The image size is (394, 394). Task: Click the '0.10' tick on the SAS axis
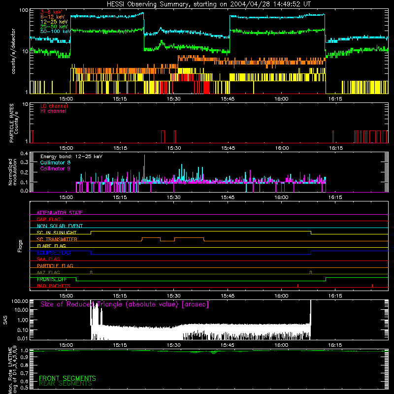(23, 330)
